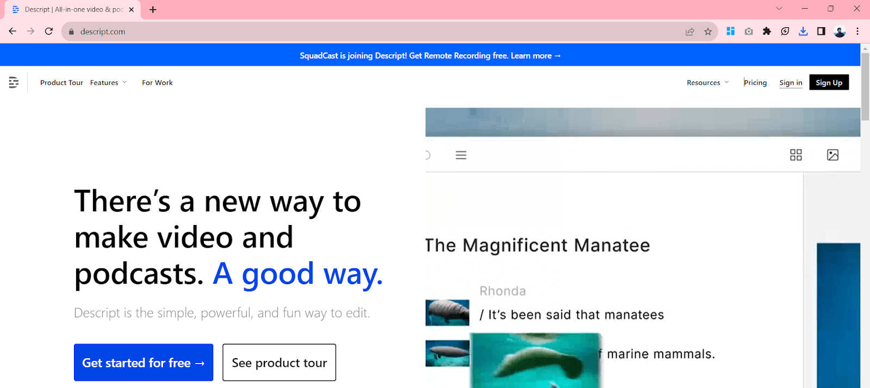870x388 pixels.
Task: Click the black Sign Up button
Action: [x=829, y=82]
